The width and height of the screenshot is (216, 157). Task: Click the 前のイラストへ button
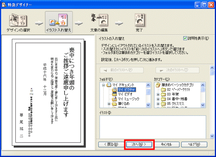click(x=122, y=70)
